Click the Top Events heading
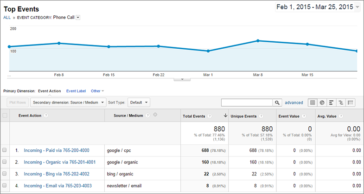This screenshot has height=194, width=364. pos(21,9)
